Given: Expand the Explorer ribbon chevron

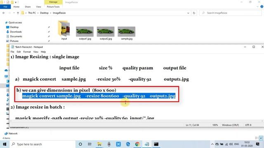Looking at the screenshot, I should click(257, 7).
